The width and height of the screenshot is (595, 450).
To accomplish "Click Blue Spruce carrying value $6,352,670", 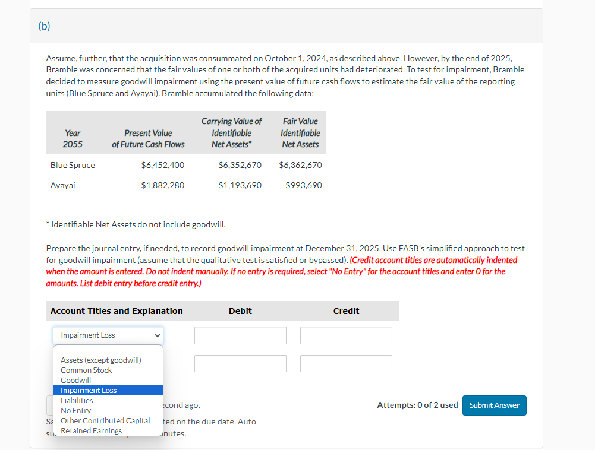I will [x=240, y=165].
